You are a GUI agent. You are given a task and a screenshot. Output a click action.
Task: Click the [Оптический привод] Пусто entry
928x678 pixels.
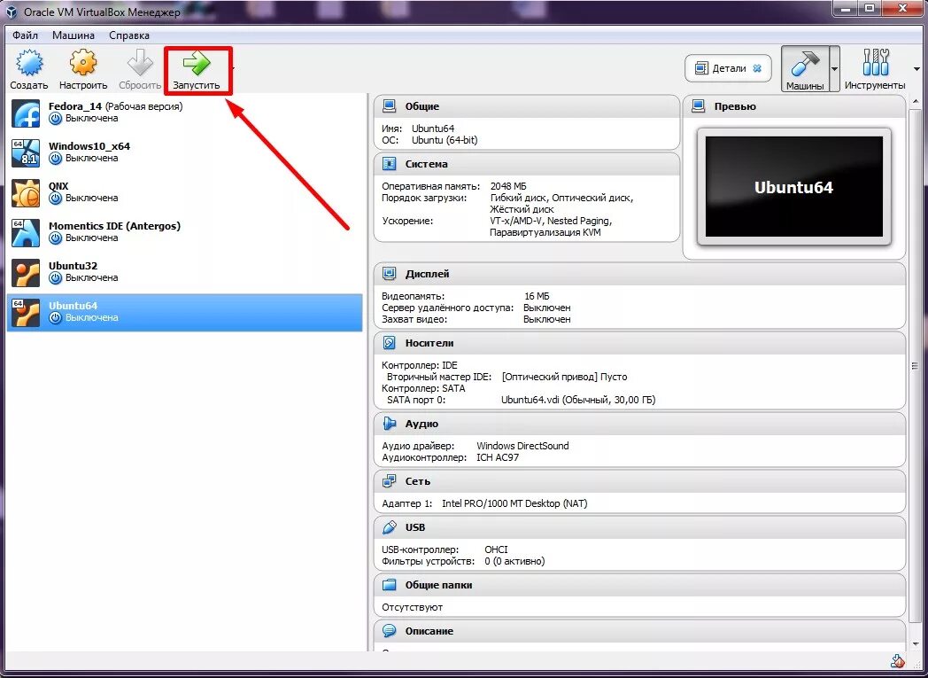(x=564, y=377)
